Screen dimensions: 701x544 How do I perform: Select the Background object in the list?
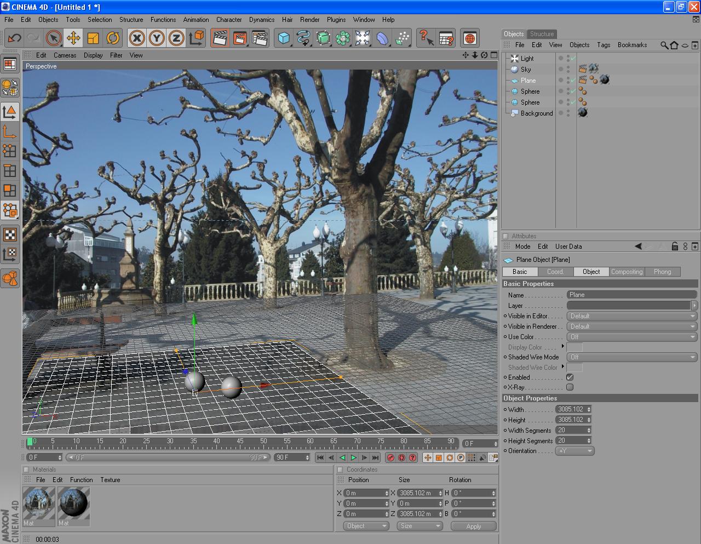tap(536, 113)
